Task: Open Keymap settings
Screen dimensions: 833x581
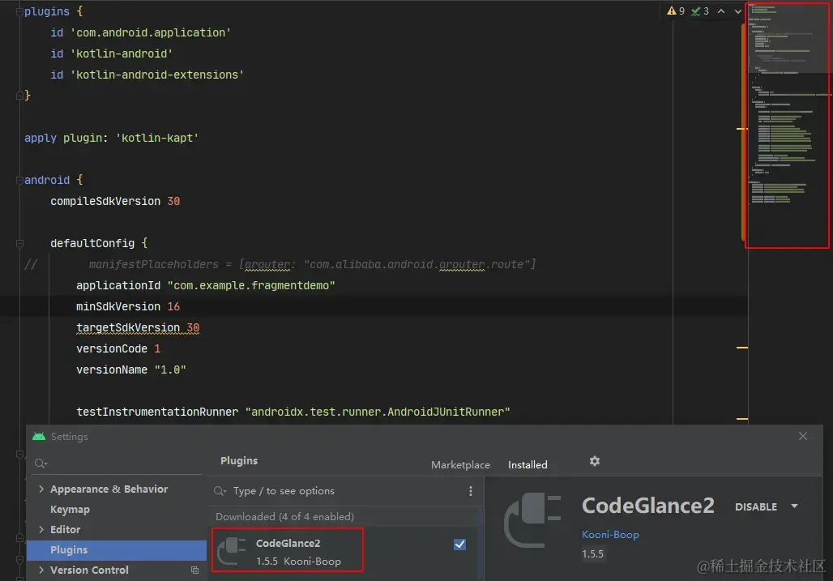Action: (x=70, y=510)
